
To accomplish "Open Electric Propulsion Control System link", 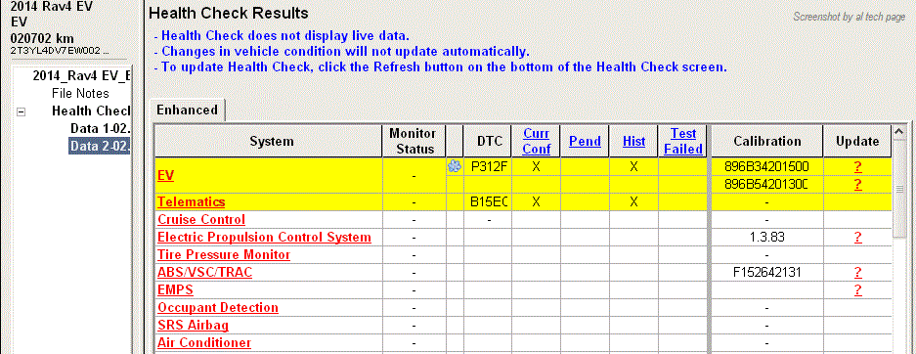I will tap(264, 238).
